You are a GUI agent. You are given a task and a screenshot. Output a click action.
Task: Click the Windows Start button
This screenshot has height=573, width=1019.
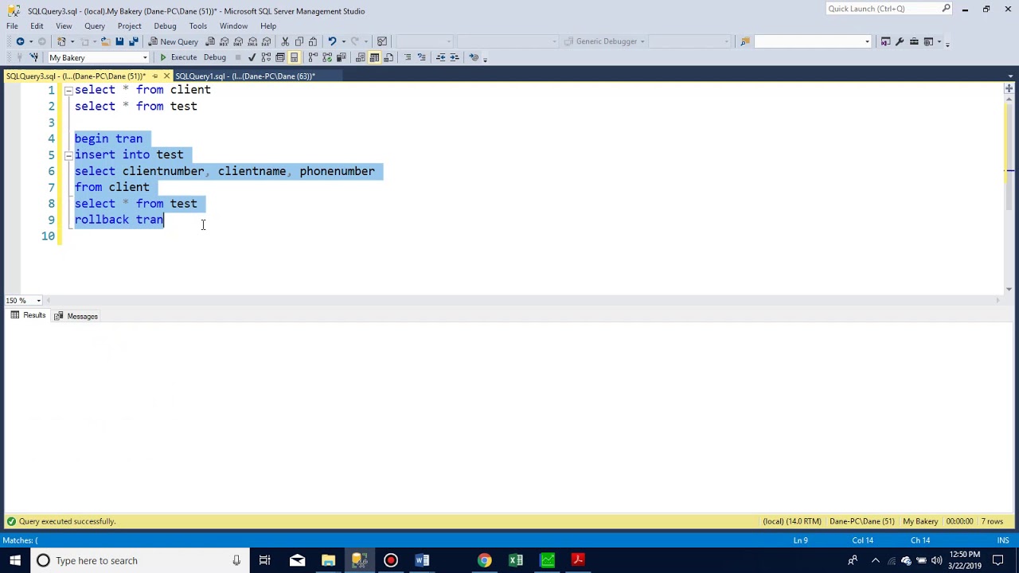[x=15, y=560]
